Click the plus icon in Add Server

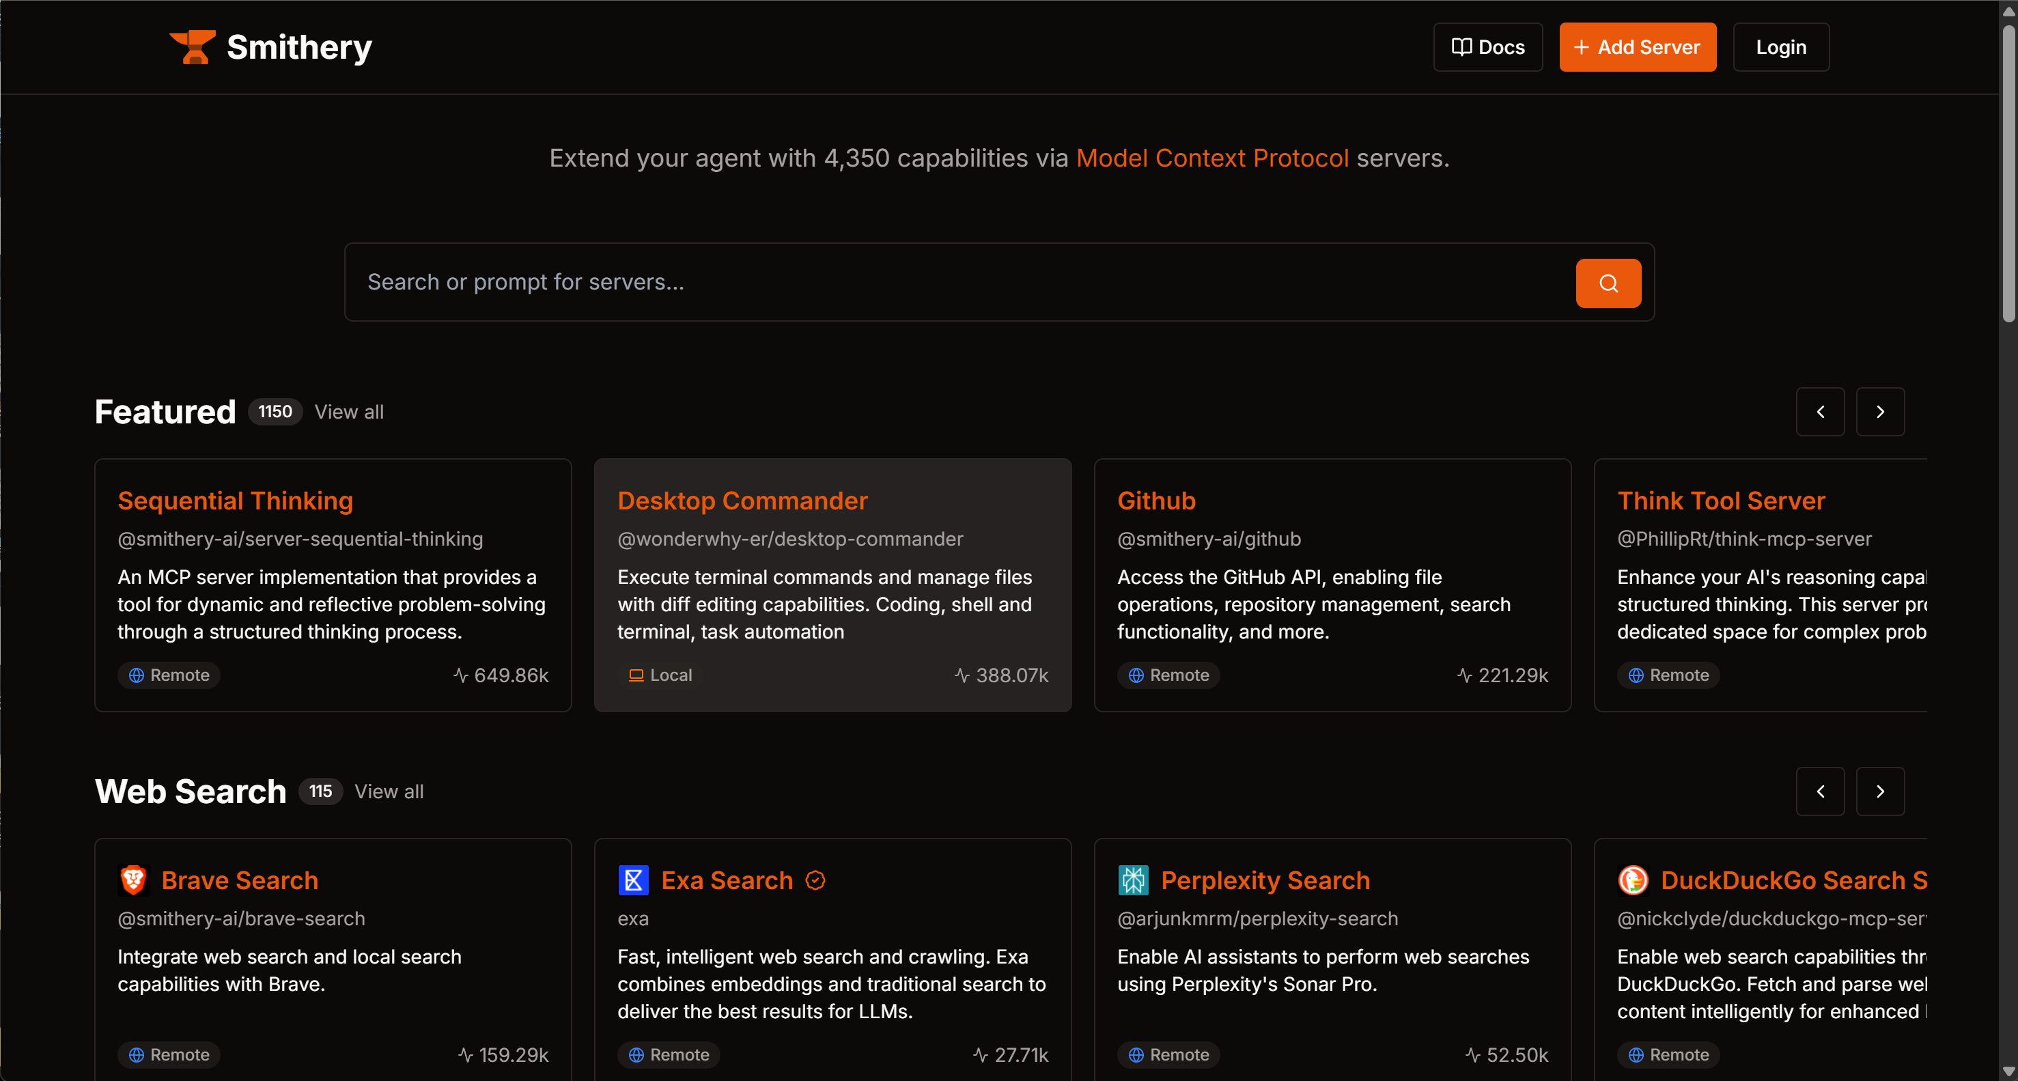coord(1581,47)
